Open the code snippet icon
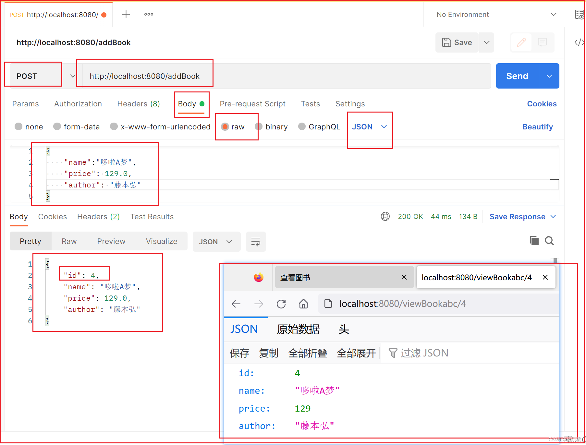The image size is (586, 445). 579,42
